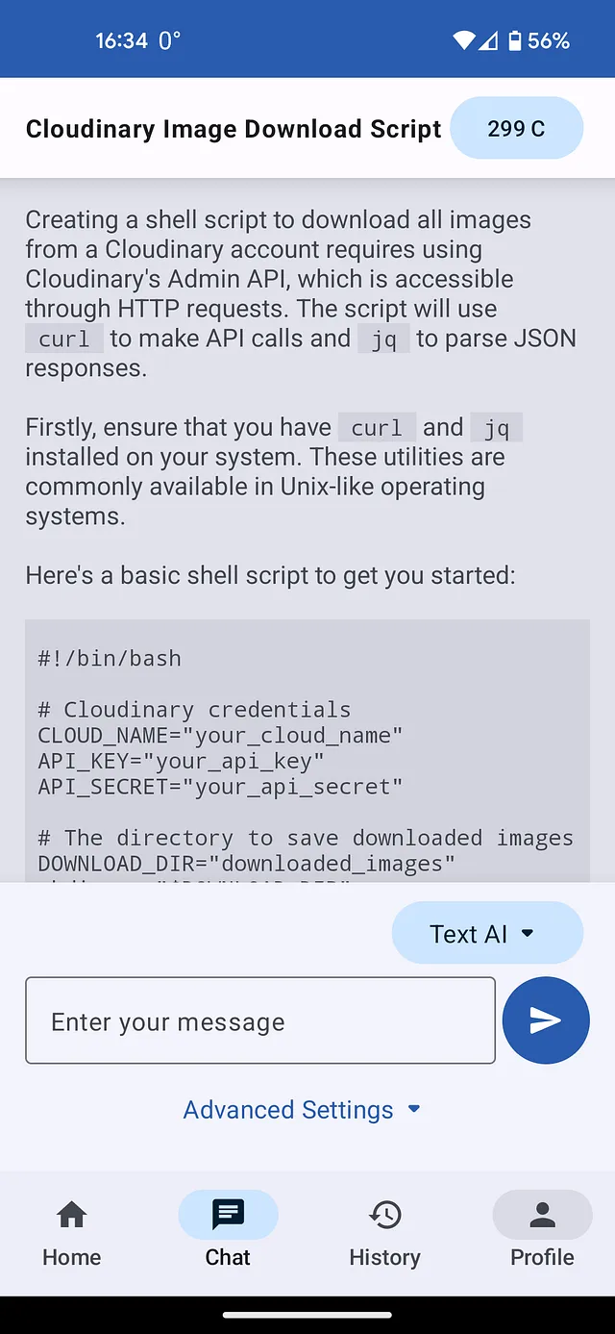Tap the Wi-Fi status icon

pyautogui.click(x=465, y=40)
